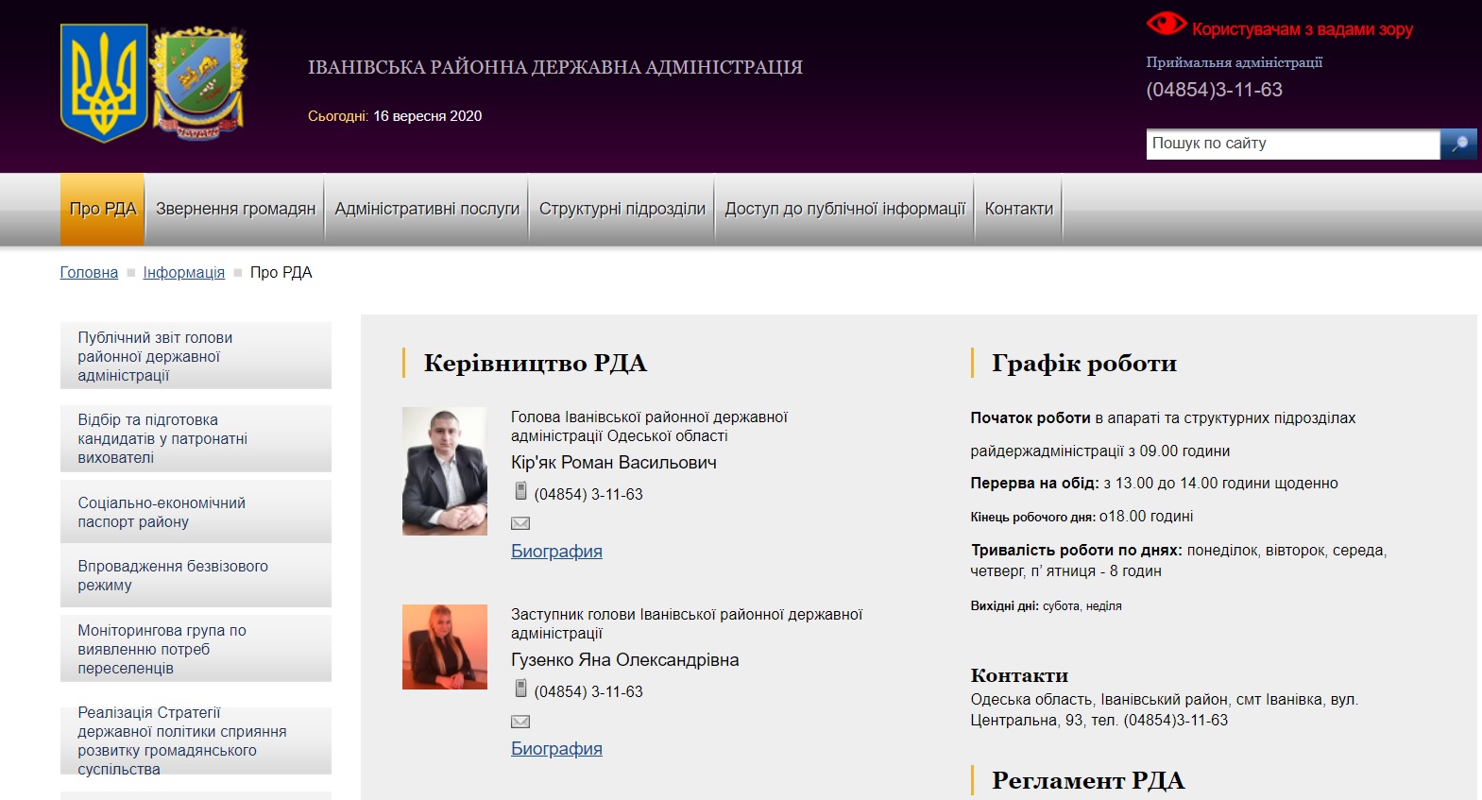Go to Структурні підрозділи menu
This screenshot has width=1482, height=800.
[x=622, y=209]
